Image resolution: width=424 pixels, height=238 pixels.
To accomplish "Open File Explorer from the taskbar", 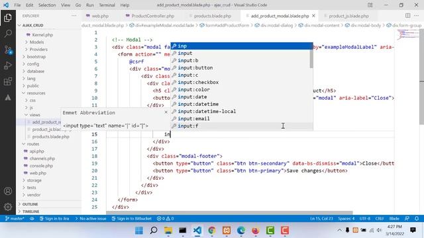I will click(168, 231).
